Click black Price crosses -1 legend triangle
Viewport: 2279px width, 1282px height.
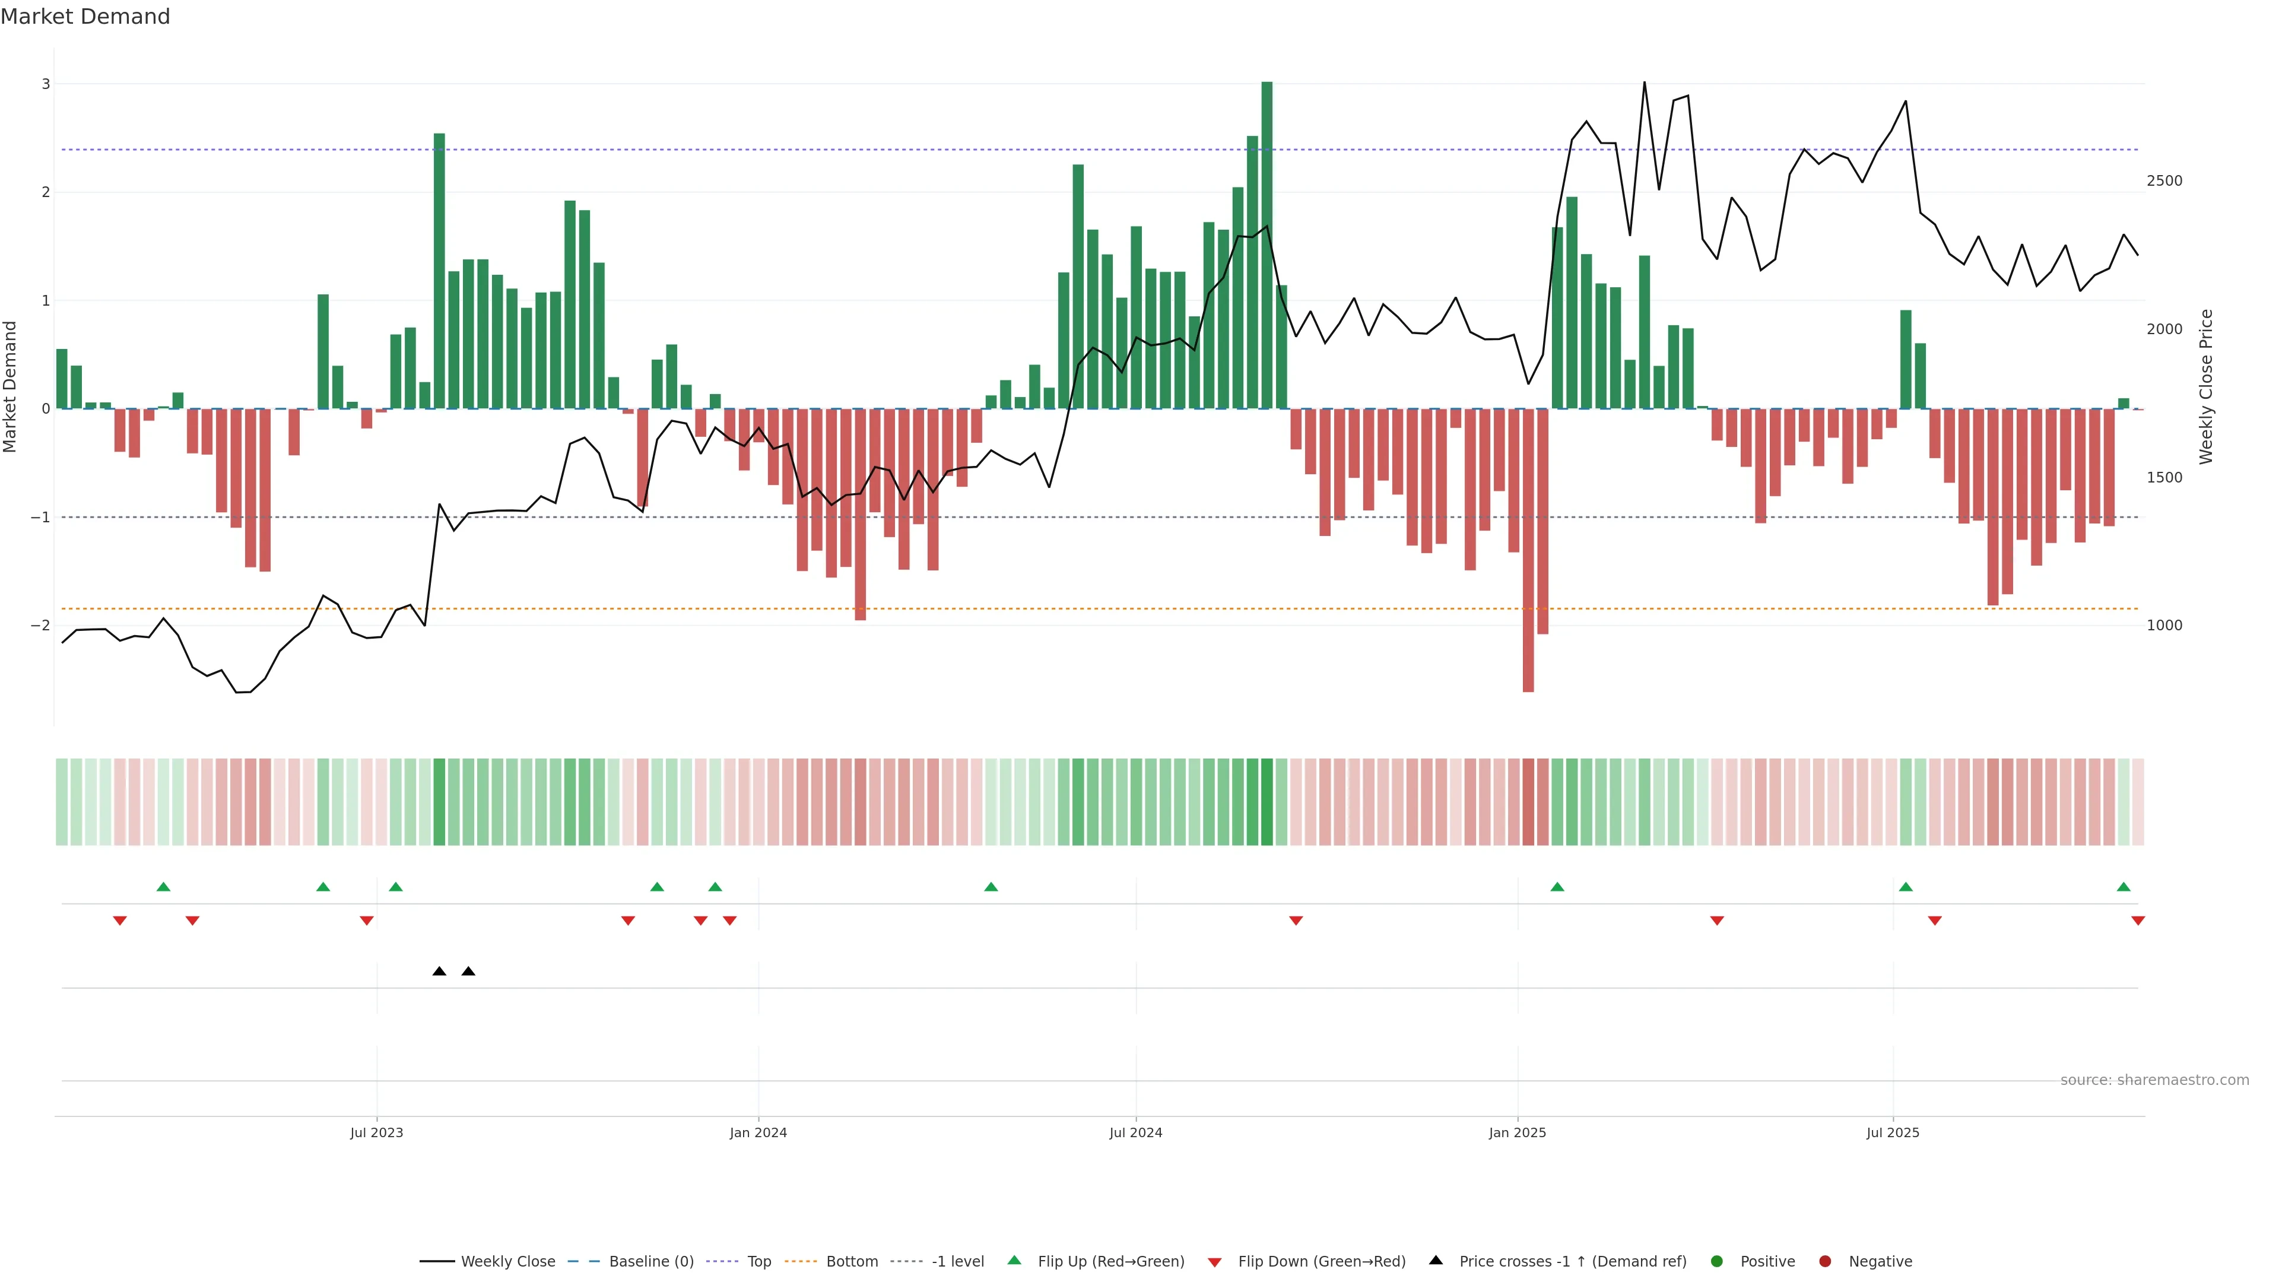pyautogui.click(x=1436, y=1260)
